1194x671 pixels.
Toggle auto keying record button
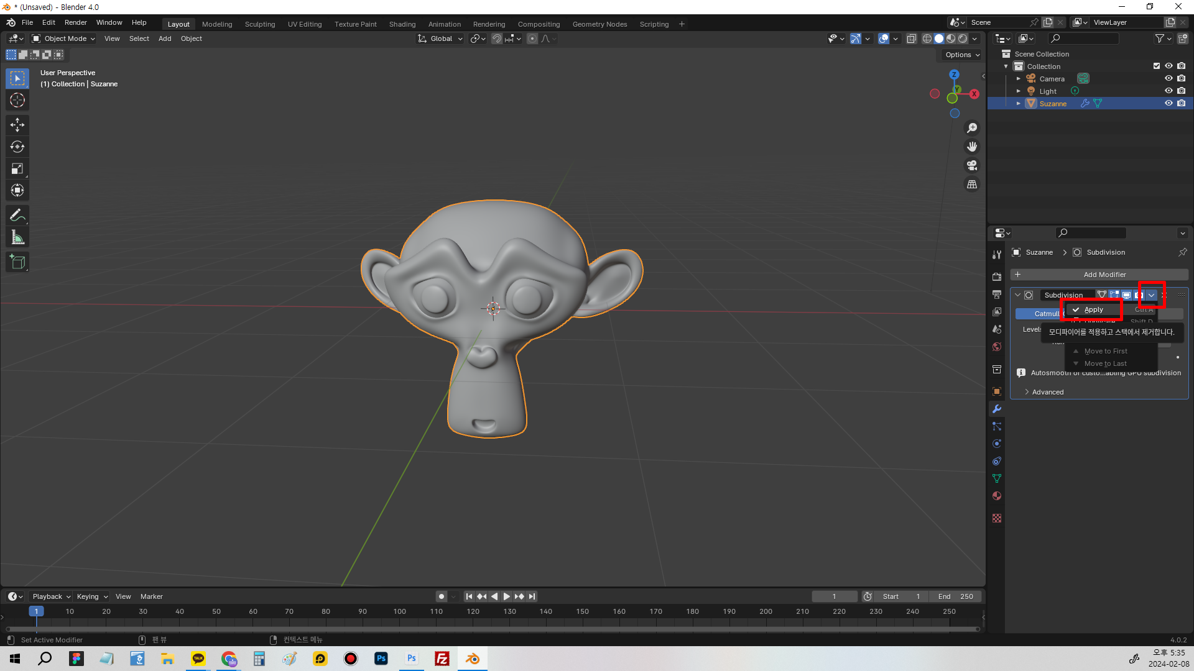[442, 596]
